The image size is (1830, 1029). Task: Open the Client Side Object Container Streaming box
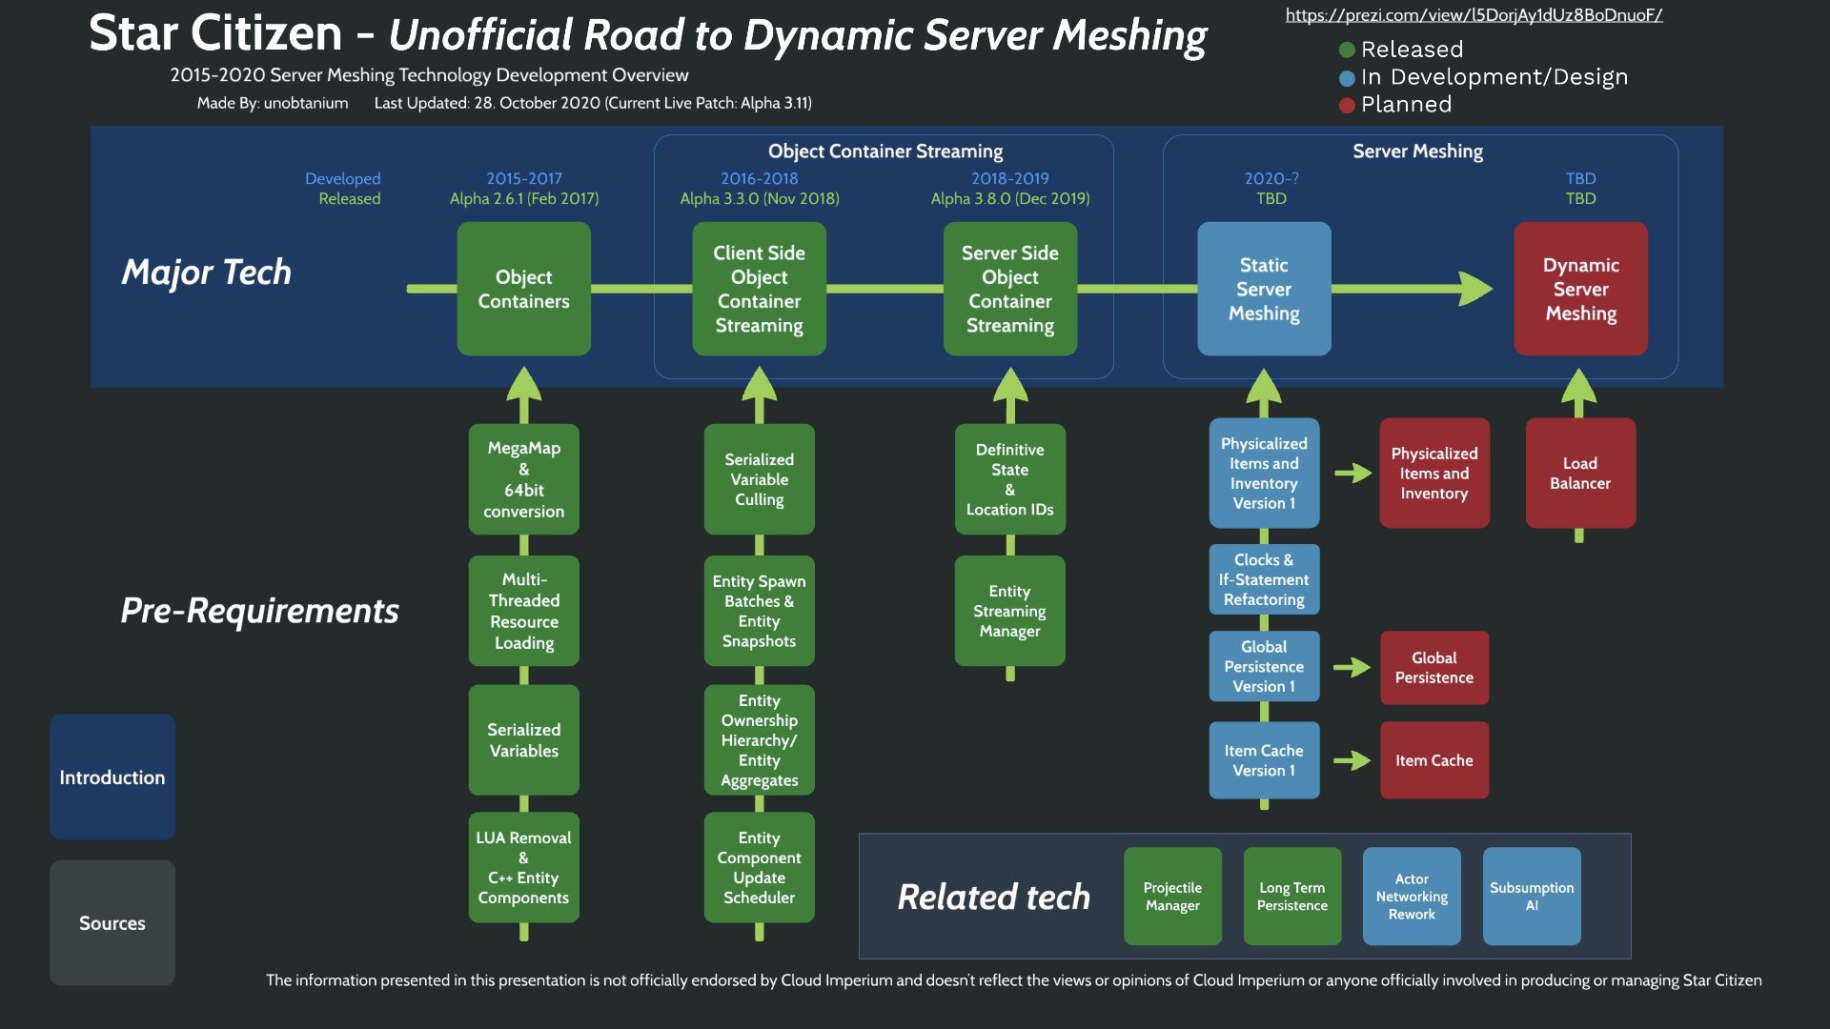(x=759, y=289)
